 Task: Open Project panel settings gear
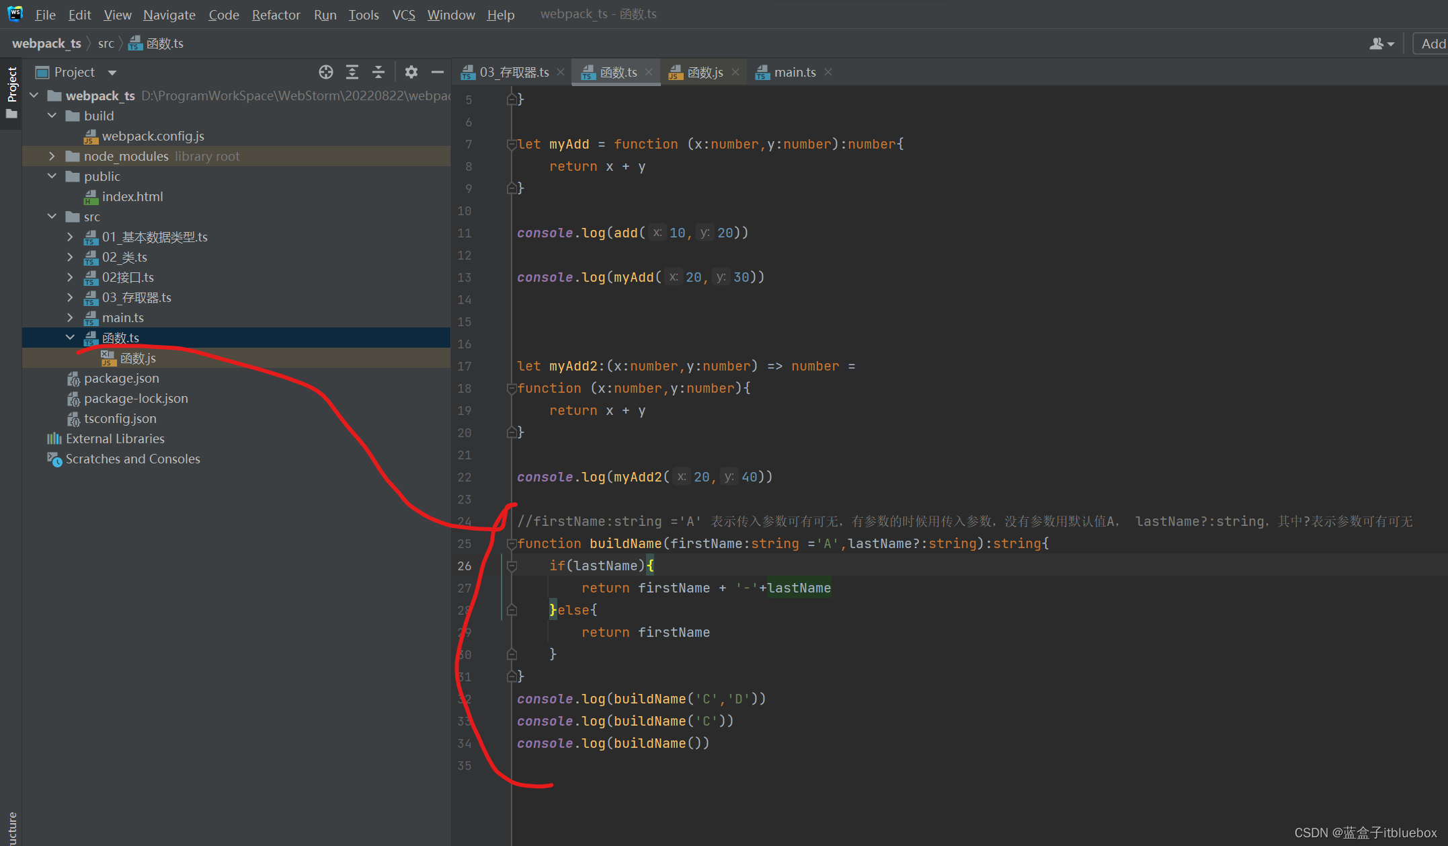[411, 72]
